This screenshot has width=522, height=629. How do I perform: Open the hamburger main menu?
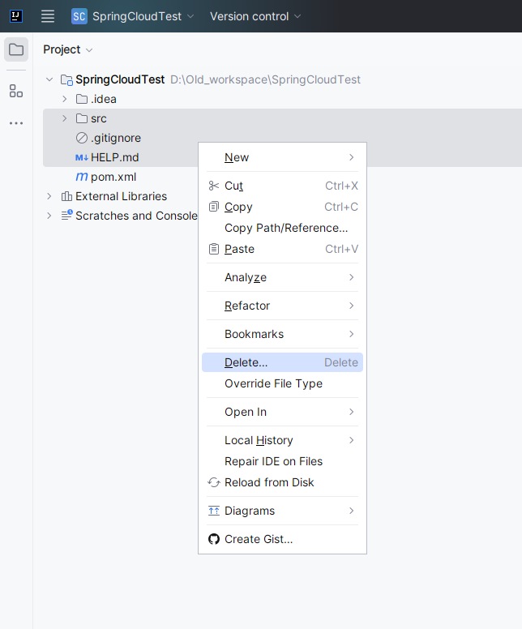pos(48,16)
